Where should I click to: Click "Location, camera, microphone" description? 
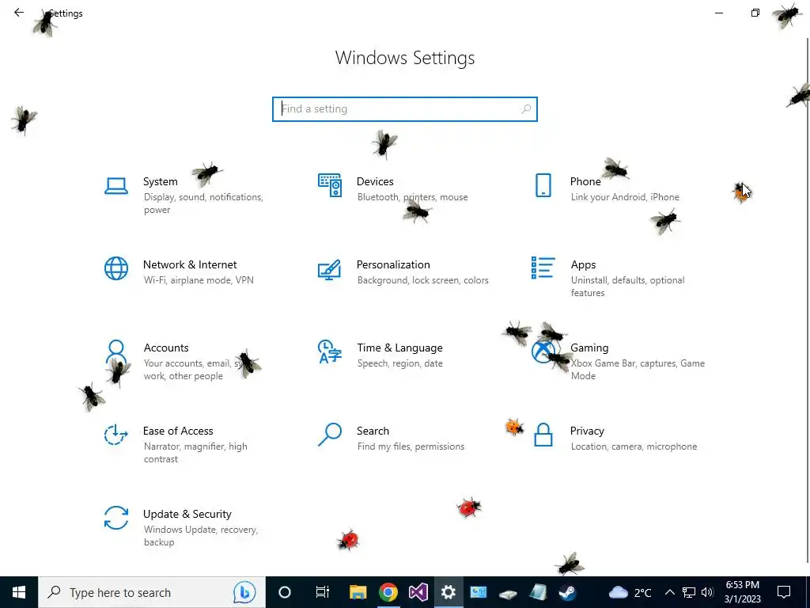(x=634, y=446)
